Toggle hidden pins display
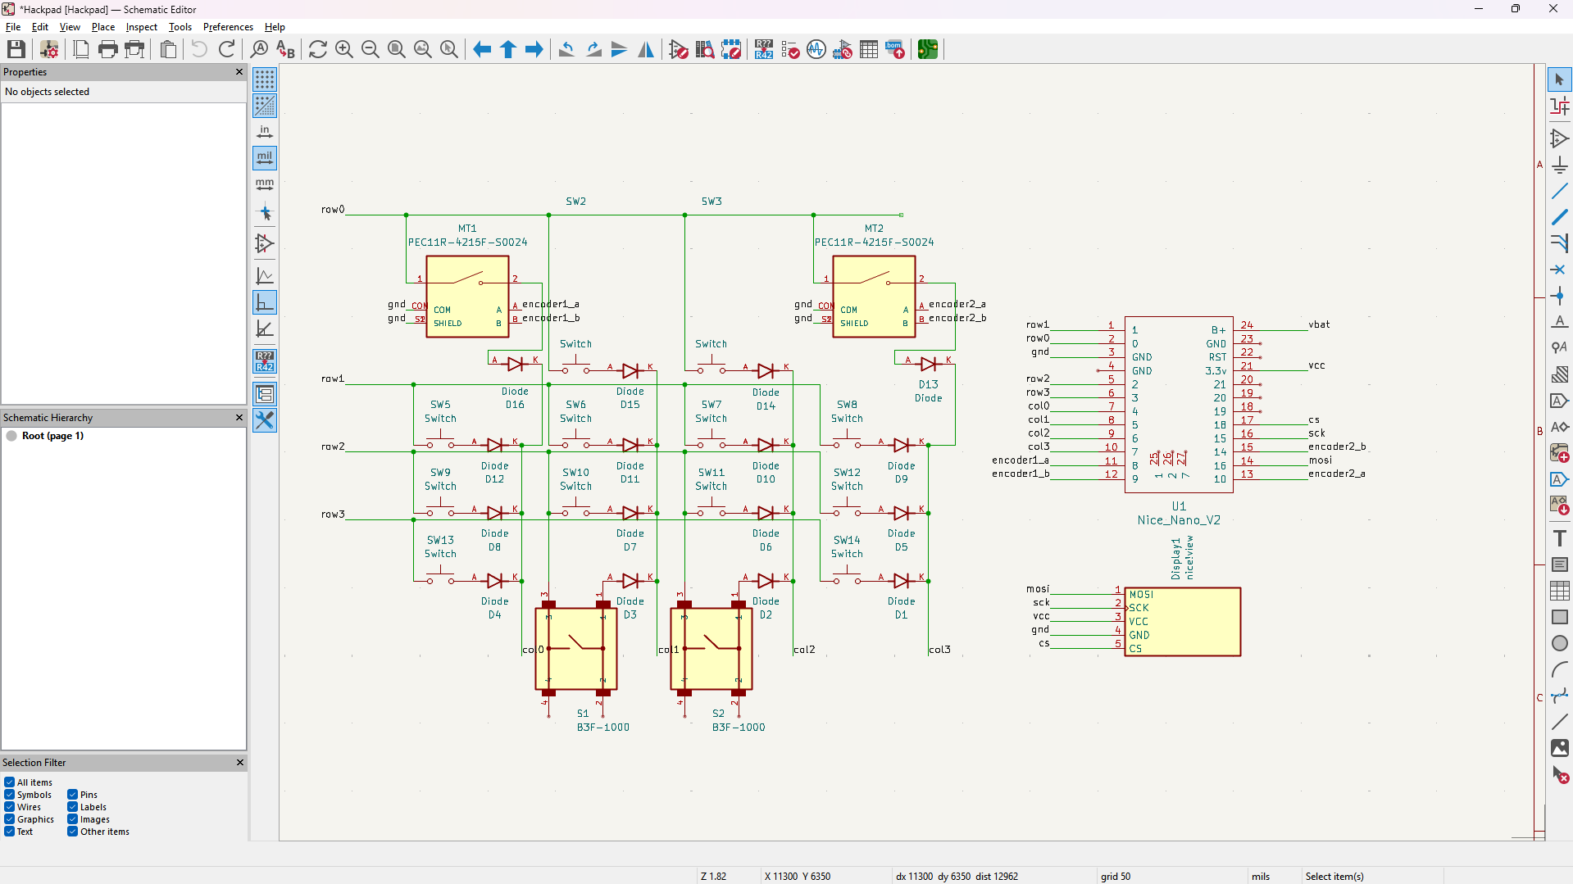This screenshot has height=884, width=1573. [x=265, y=243]
